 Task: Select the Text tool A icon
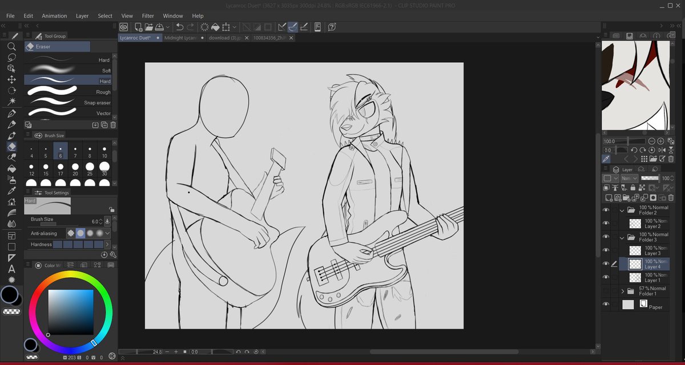click(x=11, y=269)
